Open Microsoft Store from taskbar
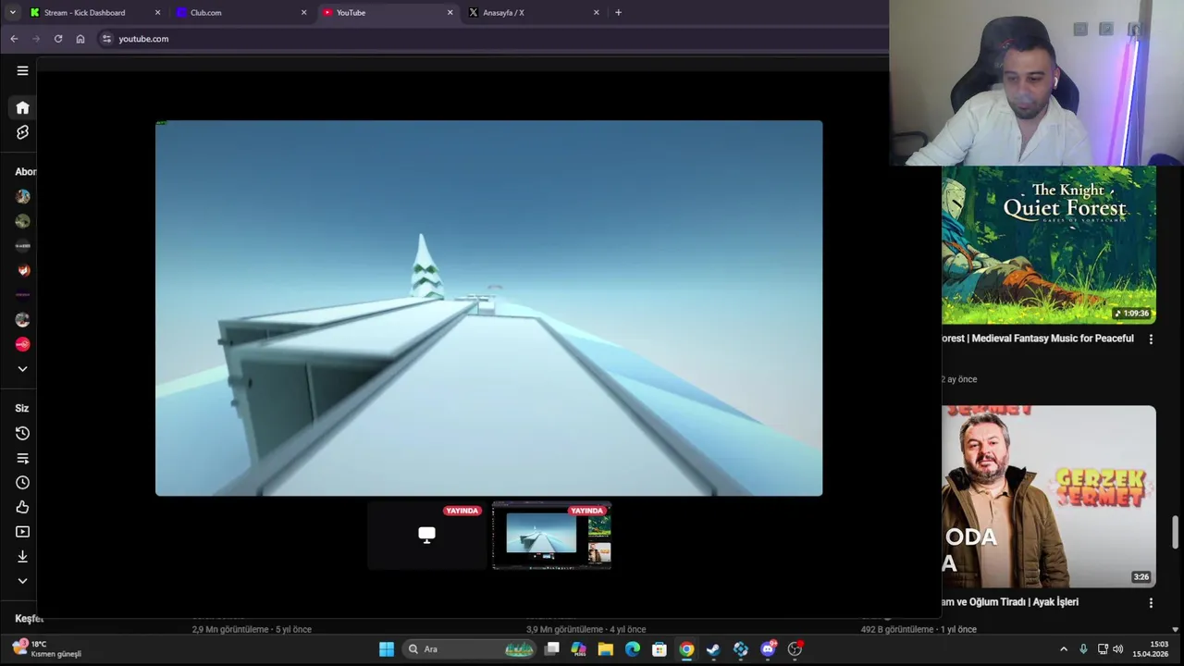This screenshot has width=1184, height=666. (x=660, y=649)
